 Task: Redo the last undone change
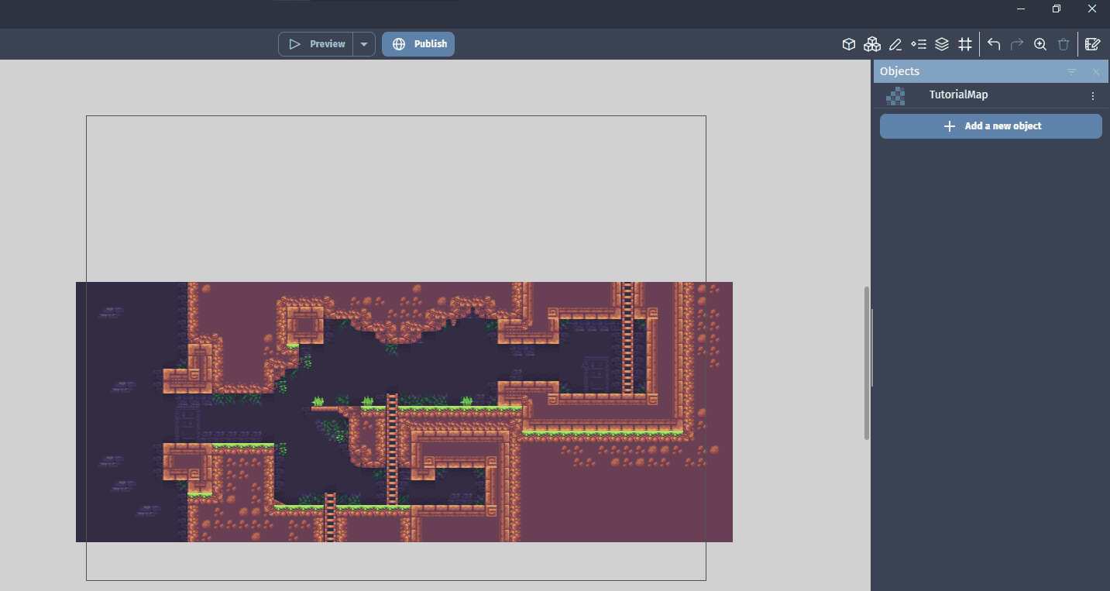[x=1017, y=44]
